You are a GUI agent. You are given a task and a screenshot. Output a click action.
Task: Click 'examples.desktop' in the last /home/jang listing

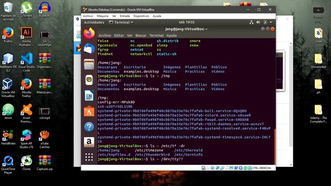click(x=141, y=89)
